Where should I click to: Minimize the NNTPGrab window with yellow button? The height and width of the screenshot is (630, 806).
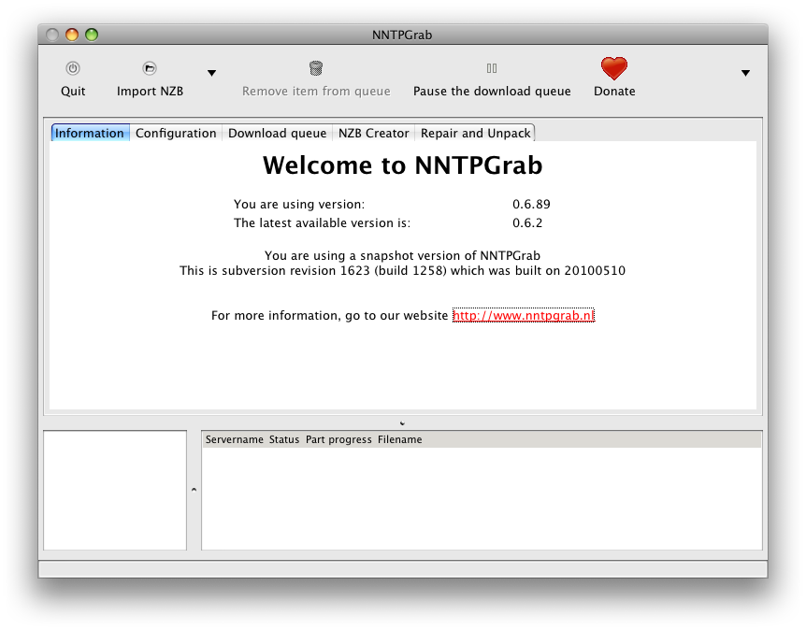tap(72, 35)
